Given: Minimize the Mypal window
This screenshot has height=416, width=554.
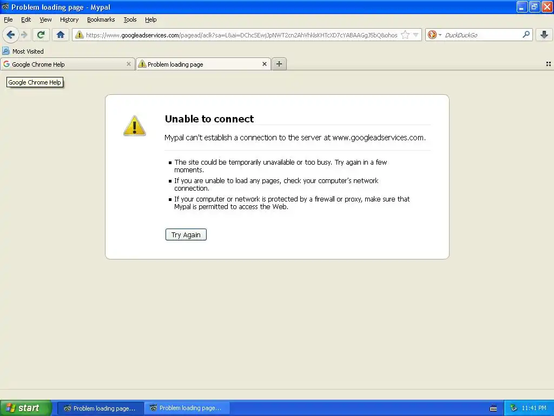Looking at the screenshot, I should click(522, 6).
